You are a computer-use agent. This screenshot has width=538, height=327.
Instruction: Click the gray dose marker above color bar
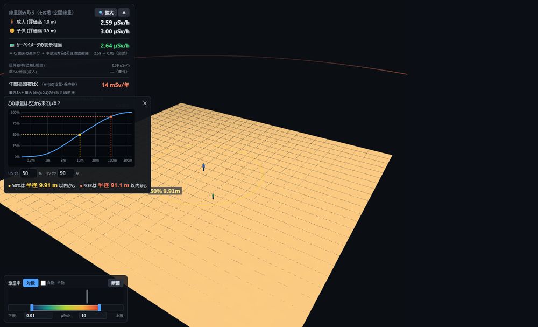pos(87,296)
